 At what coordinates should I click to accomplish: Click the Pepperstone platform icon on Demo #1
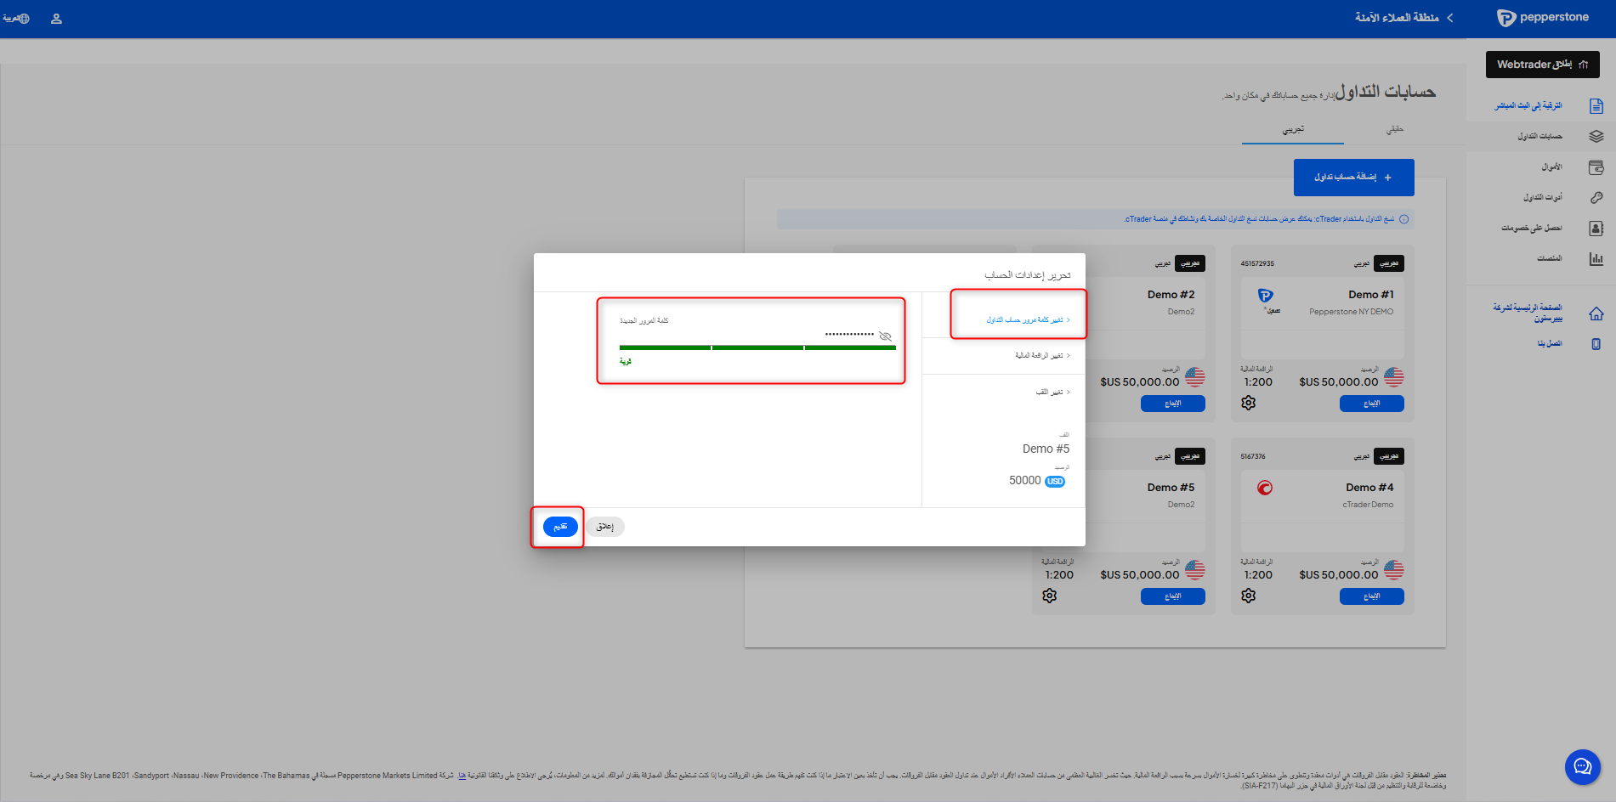pos(1266,296)
